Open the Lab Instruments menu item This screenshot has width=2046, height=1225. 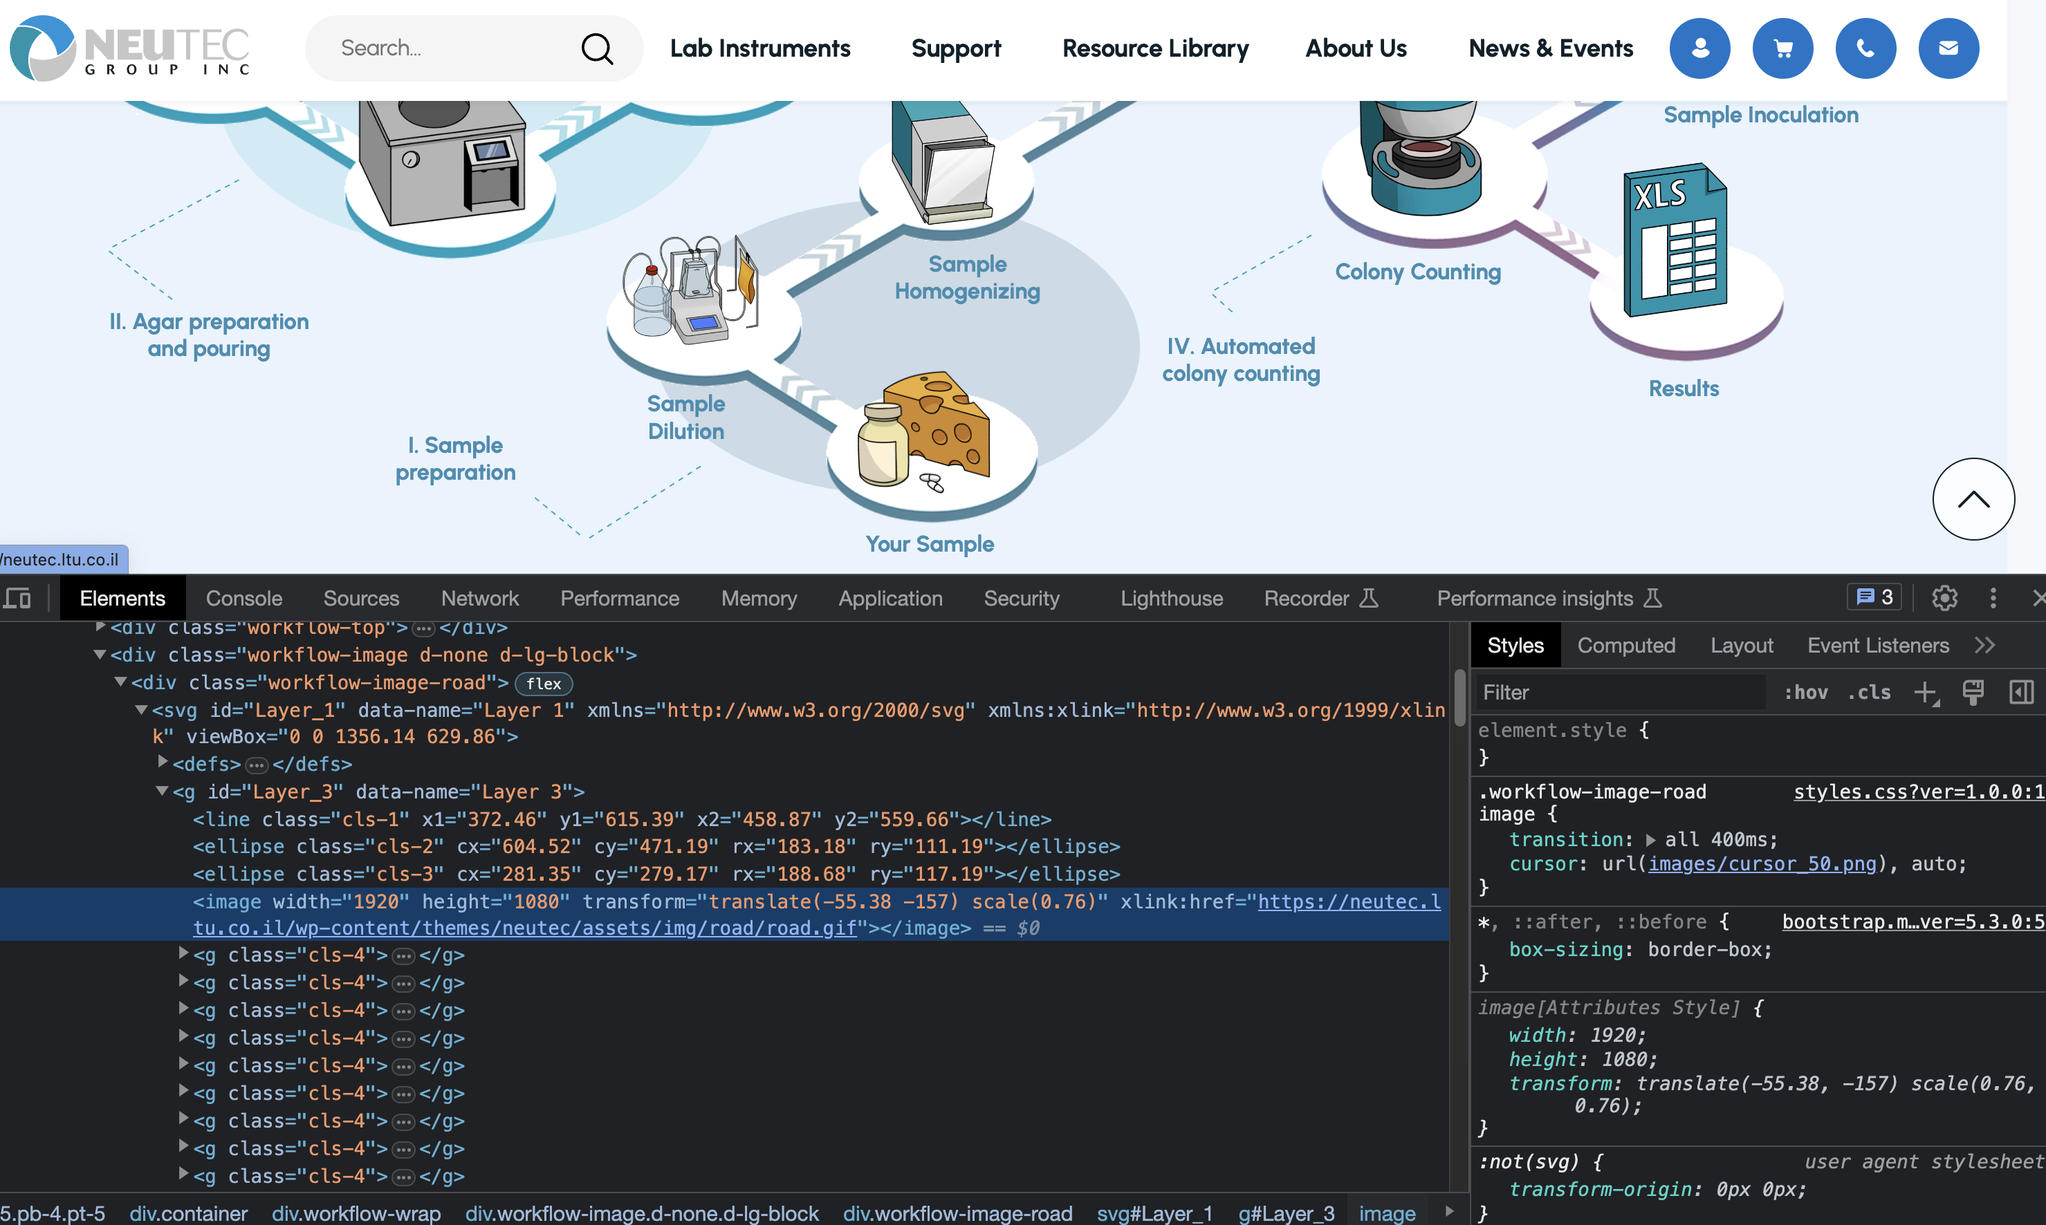pyautogui.click(x=759, y=48)
